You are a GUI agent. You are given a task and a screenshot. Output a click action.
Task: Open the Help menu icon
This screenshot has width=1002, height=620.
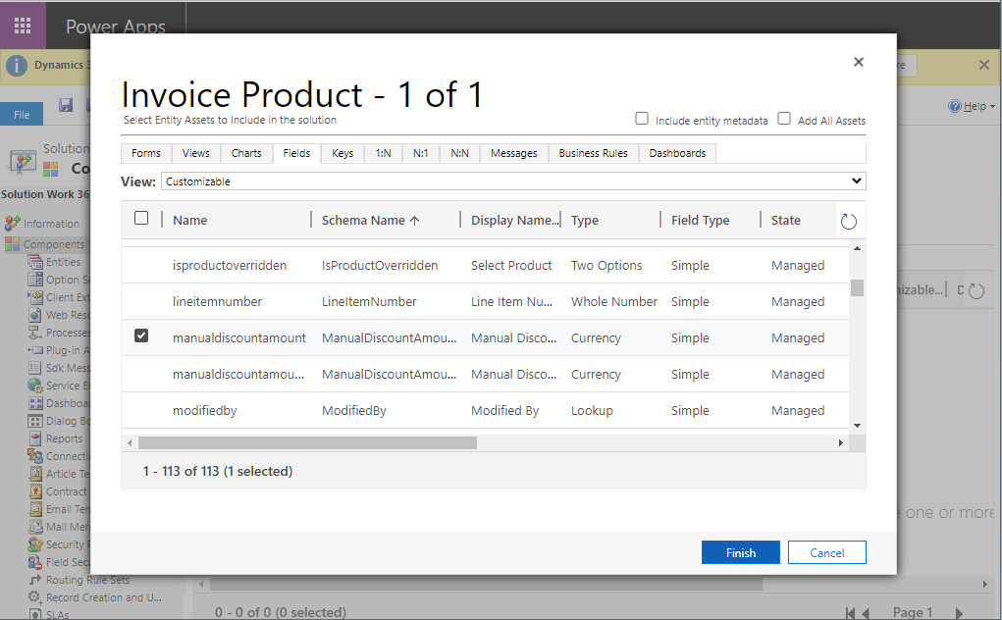[955, 106]
